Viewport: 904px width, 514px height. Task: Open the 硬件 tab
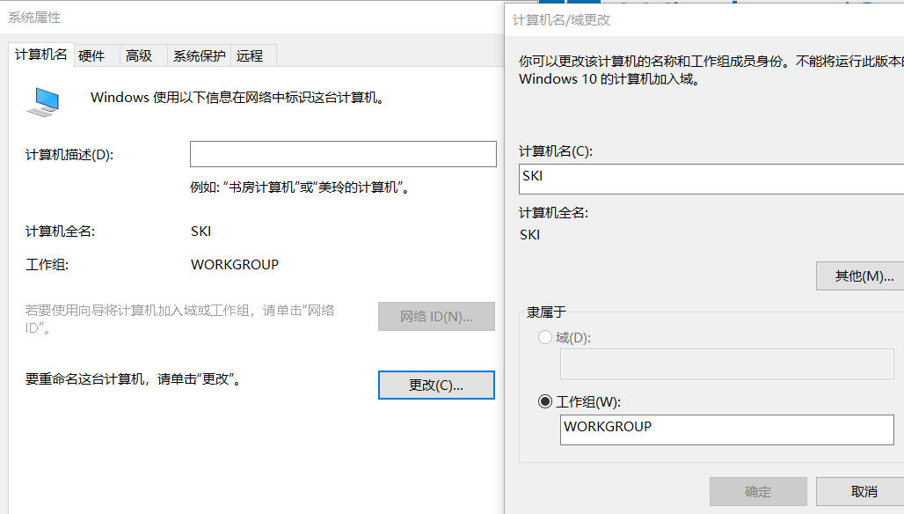(91, 55)
